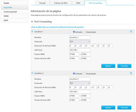Focus Puerto WAN end field 47989
The width and height of the screenshot is (136, 112).
[86, 96]
